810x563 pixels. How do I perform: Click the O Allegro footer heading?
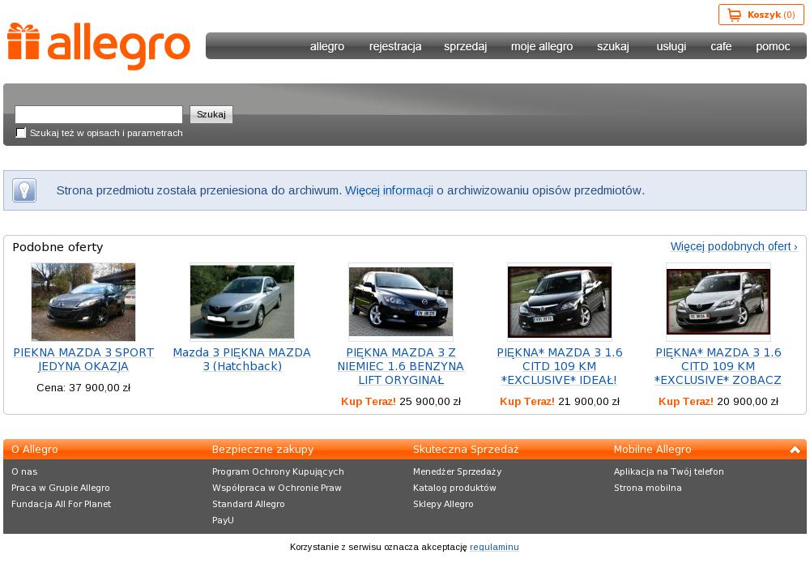(35, 450)
